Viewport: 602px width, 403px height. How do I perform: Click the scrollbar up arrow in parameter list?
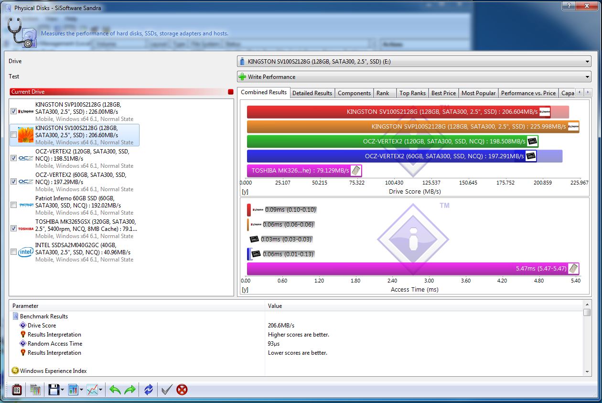[587, 304]
